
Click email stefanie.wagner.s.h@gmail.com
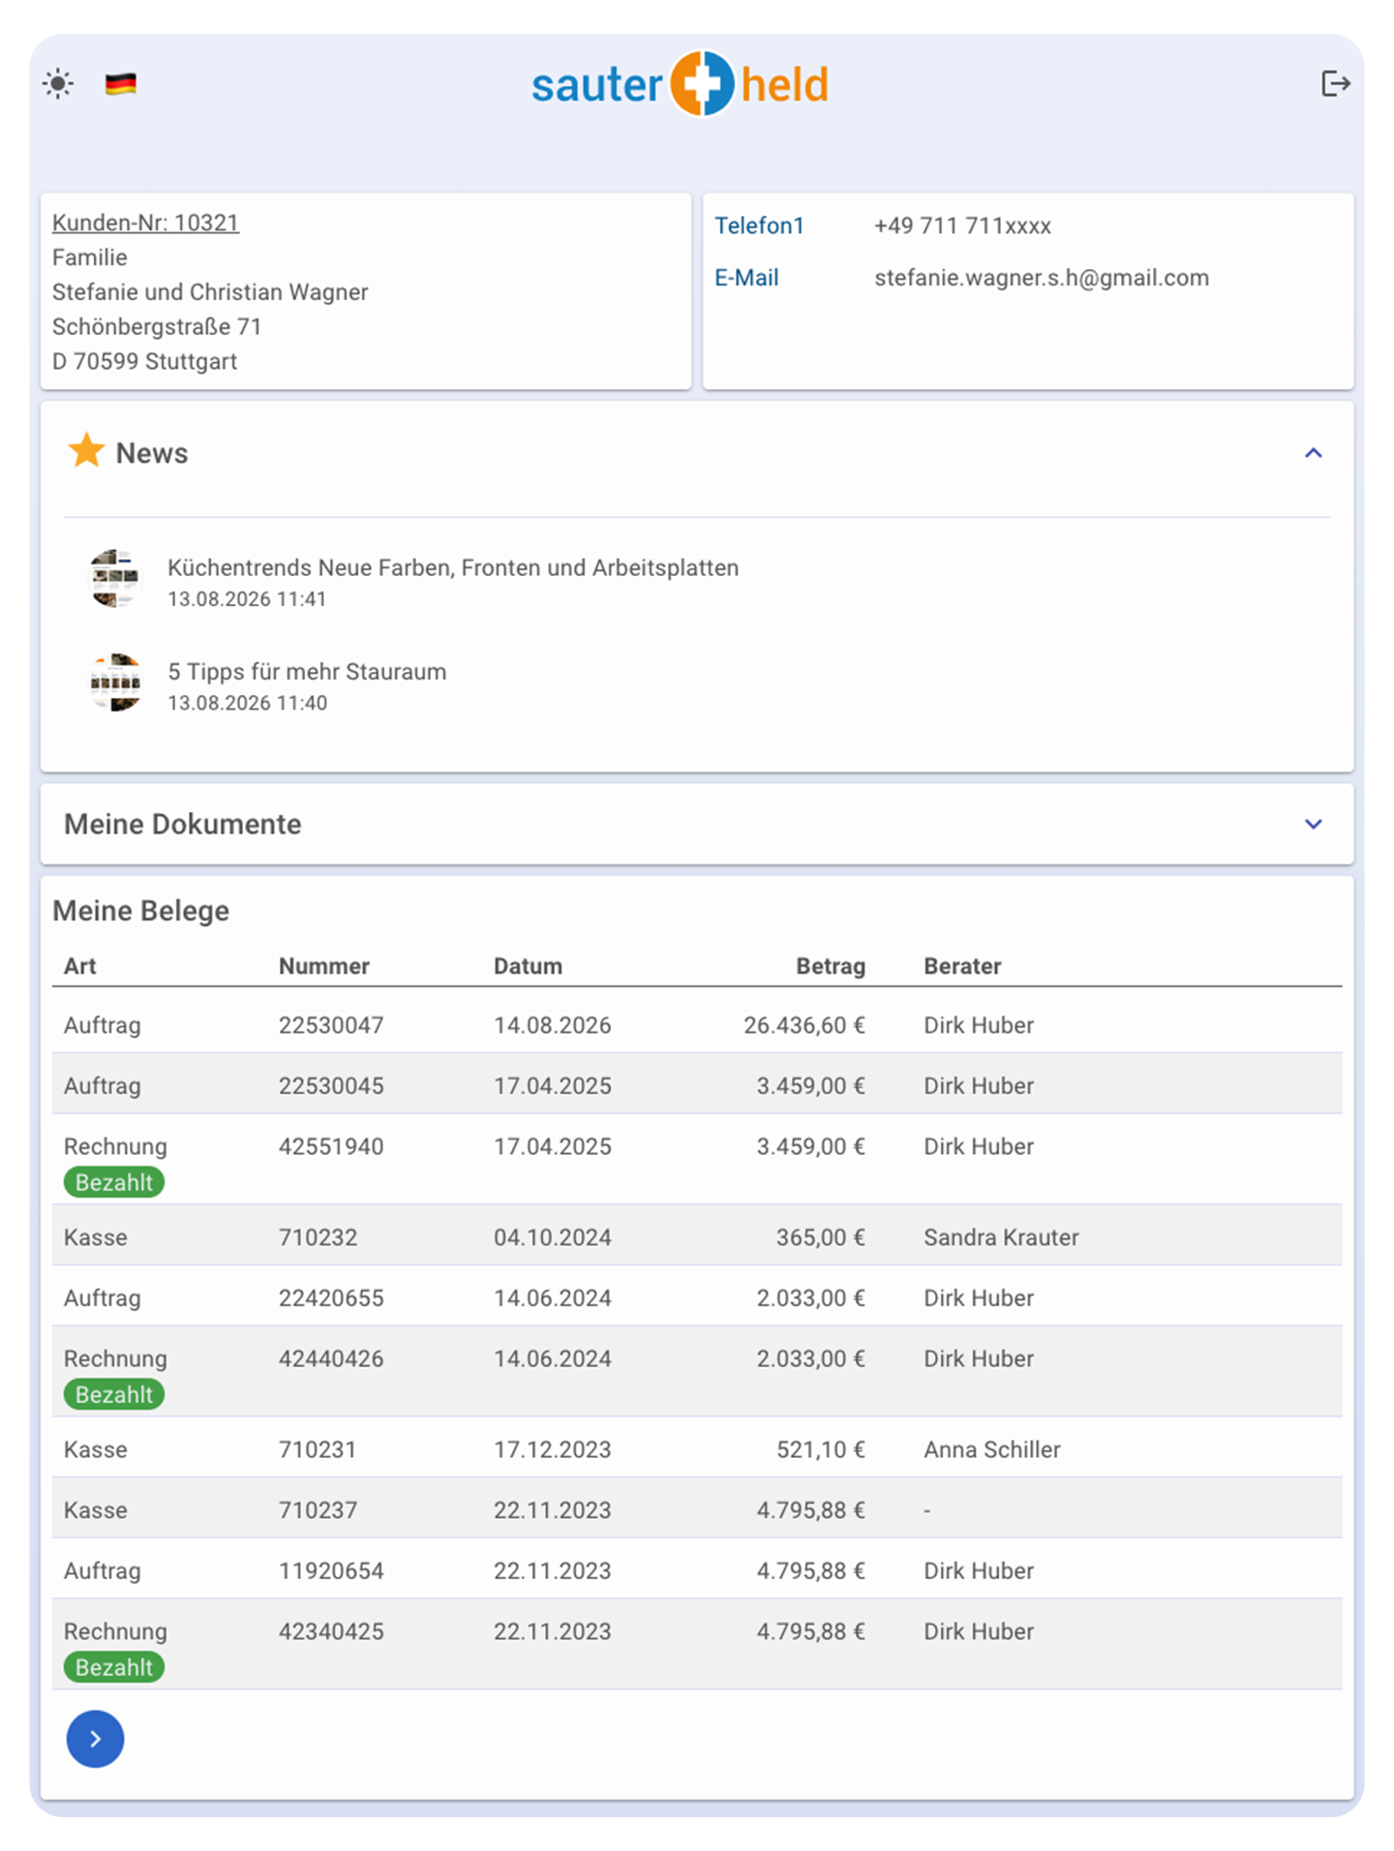pos(1042,278)
